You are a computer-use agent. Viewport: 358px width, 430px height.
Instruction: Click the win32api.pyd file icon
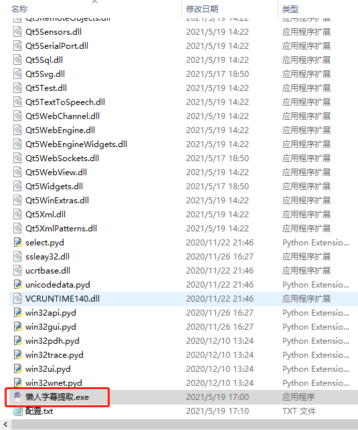coord(17,312)
